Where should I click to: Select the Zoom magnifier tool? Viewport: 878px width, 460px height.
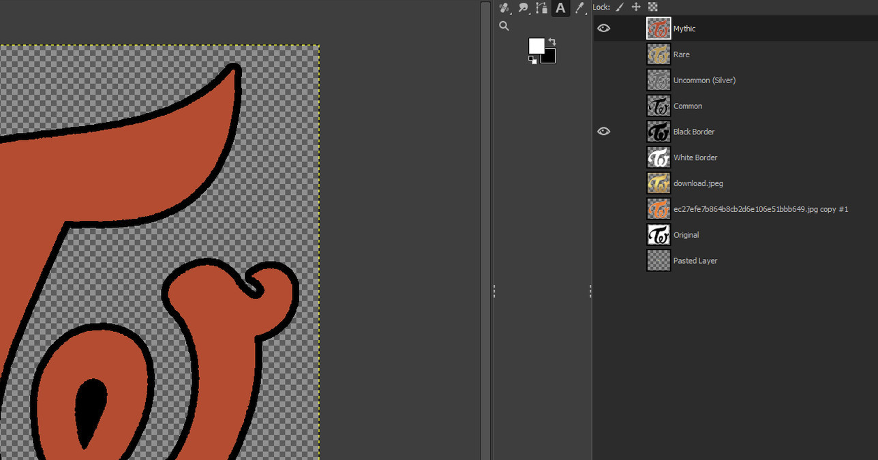(x=504, y=26)
